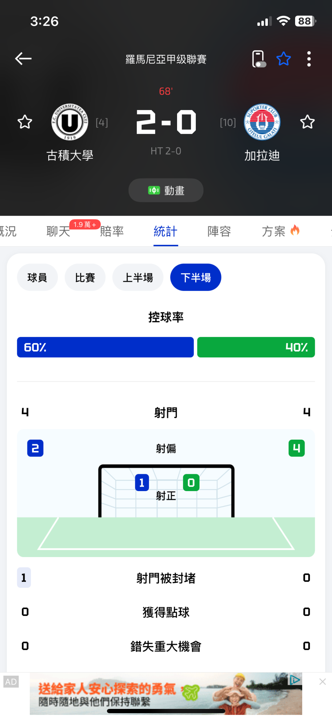This screenshot has width=332, height=720.
Task: Close the advertisement banner
Action: pyautogui.click(x=322, y=682)
